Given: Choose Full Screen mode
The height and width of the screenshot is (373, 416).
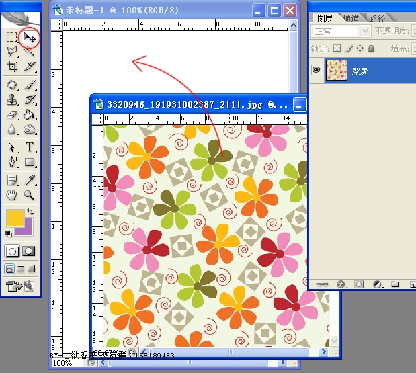Looking at the screenshot, I should 32,269.
